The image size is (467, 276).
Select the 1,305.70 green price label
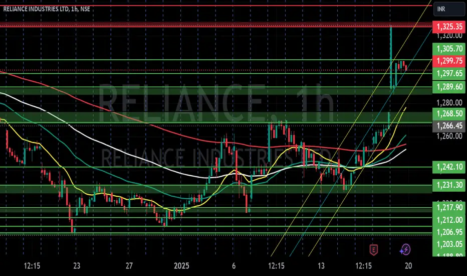(449, 48)
